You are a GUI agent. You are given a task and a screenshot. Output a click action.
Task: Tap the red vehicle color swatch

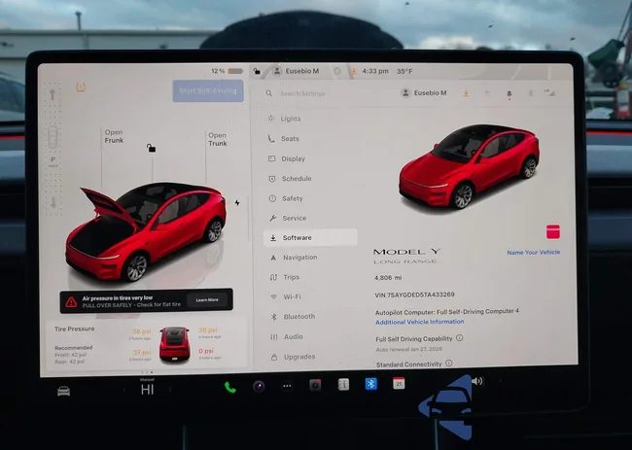pyautogui.click(x=554, y=231)
